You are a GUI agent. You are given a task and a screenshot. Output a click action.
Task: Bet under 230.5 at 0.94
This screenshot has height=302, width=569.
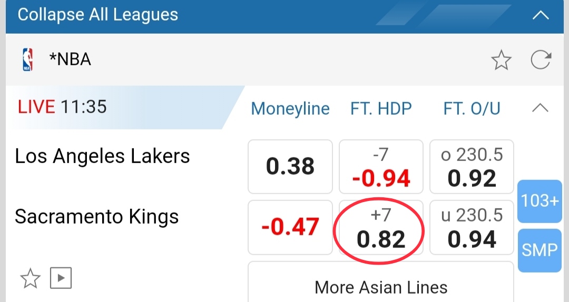472,227
